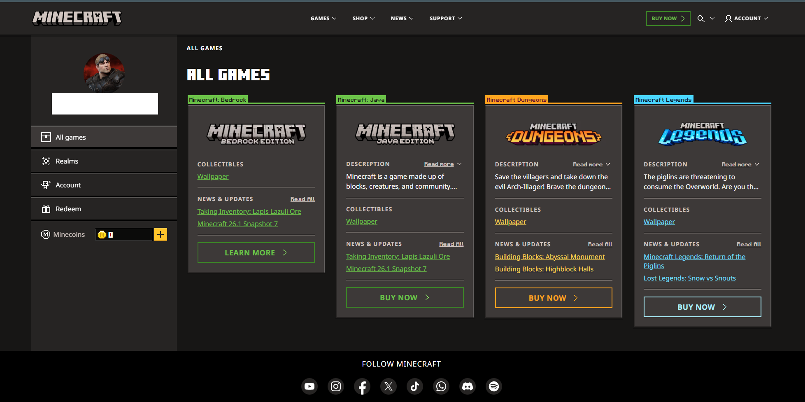This screenshot has width=805, height=402.
Task: Open the WhatsApp social icon
Action: click(441, 386)
